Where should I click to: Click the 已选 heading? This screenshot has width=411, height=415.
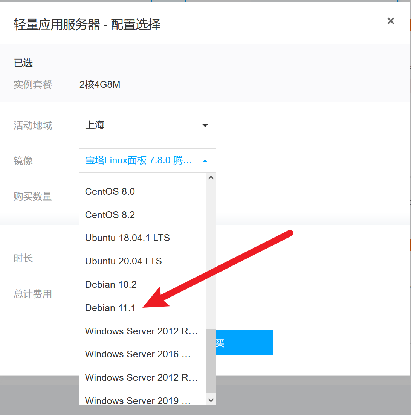[x=23, y=63]
